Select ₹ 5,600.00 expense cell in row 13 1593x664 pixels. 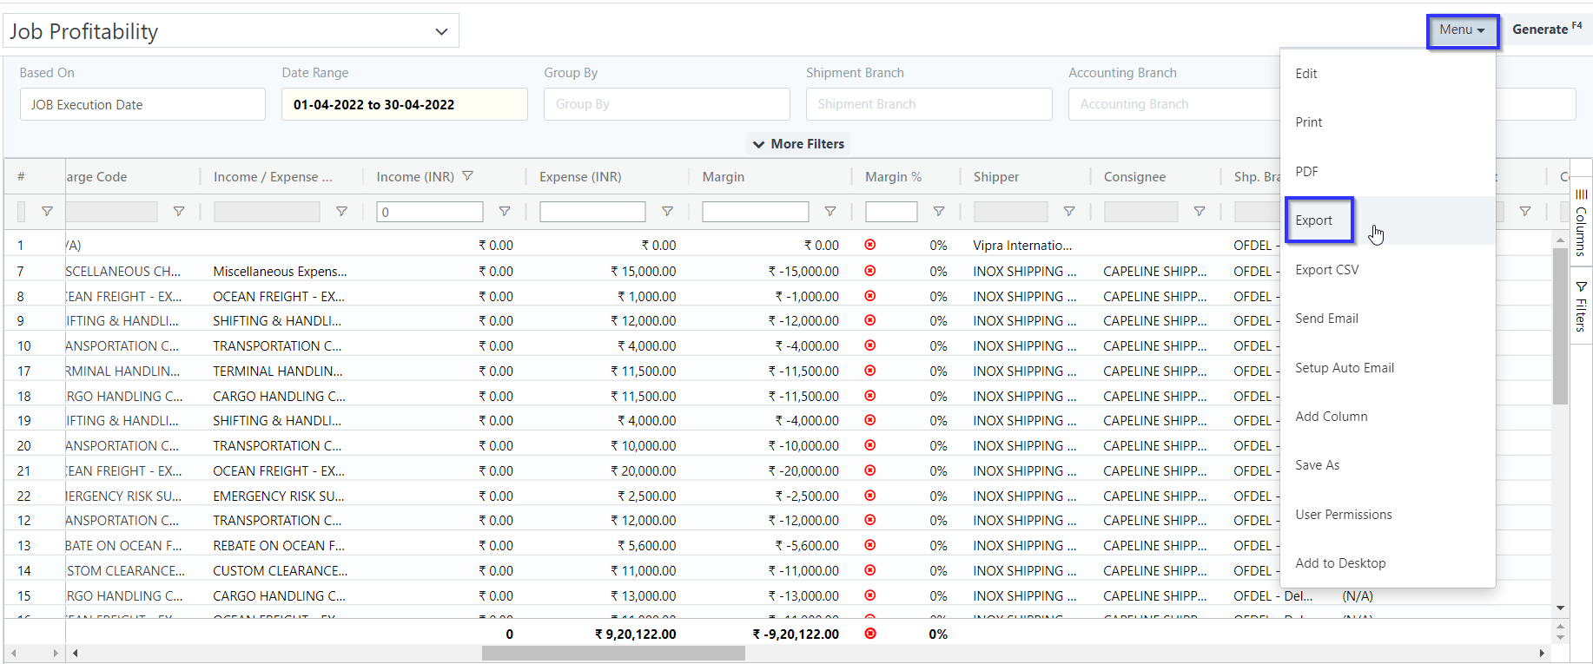tap(646, 546)
